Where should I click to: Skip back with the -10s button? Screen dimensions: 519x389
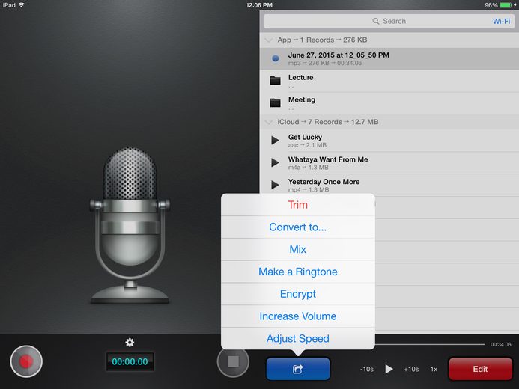coord(367,369)
